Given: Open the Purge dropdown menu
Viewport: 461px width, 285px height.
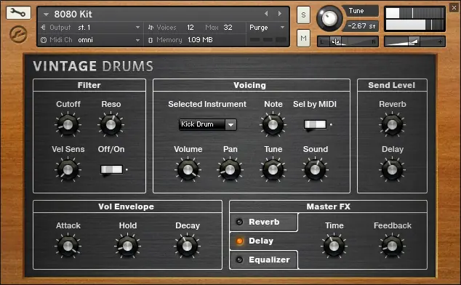Looking at the screenshot, I should coord(267,28).
